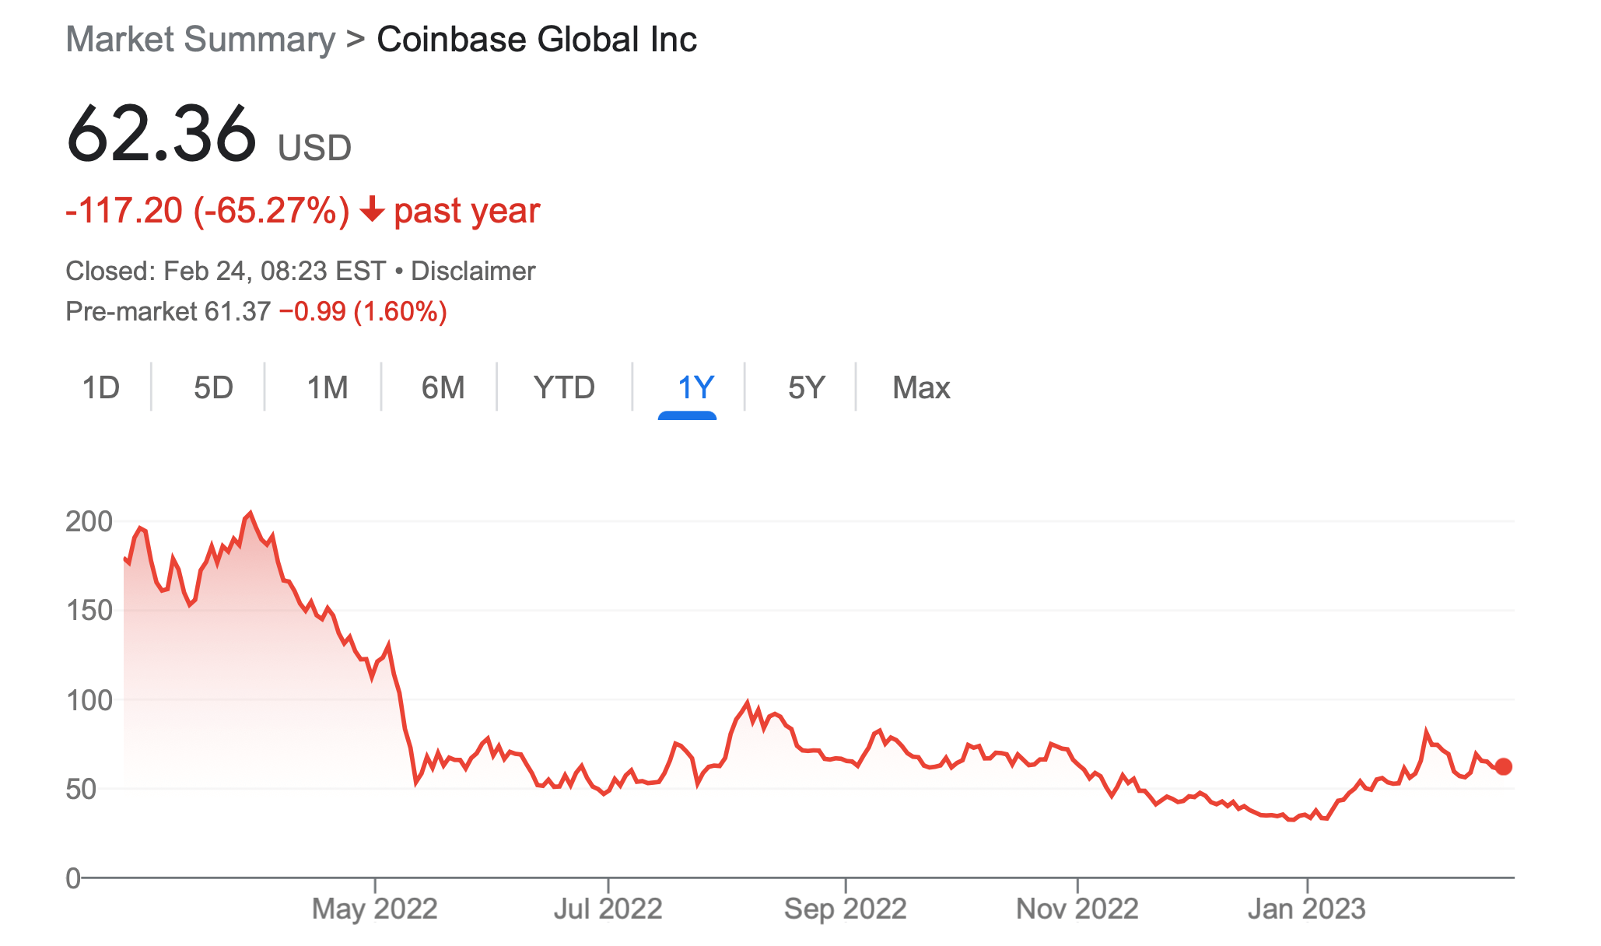Click the Sep 2022 axis label
Image resolution: width=1601 pixels, height=946 pixels.
[846, 909]
